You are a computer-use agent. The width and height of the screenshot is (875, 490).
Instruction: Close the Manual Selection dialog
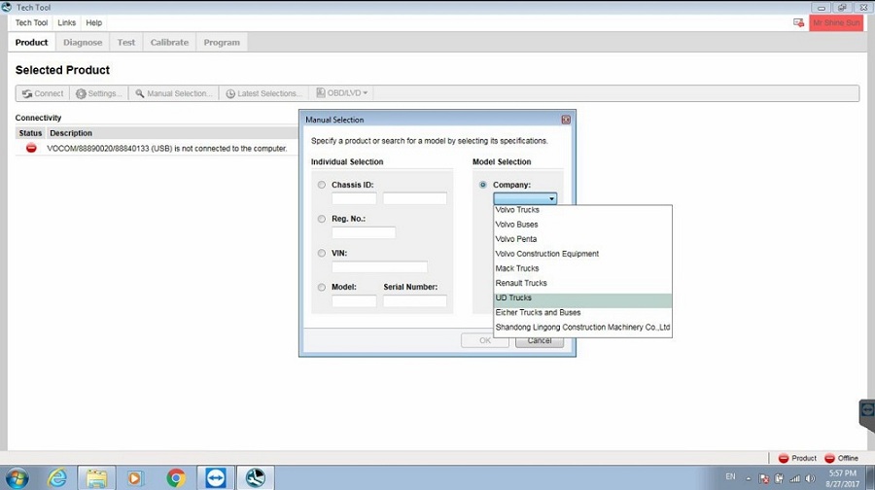pyautogui.click(x=566, y=120)
